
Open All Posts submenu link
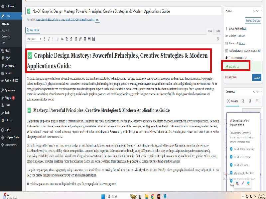pos(5,24)
